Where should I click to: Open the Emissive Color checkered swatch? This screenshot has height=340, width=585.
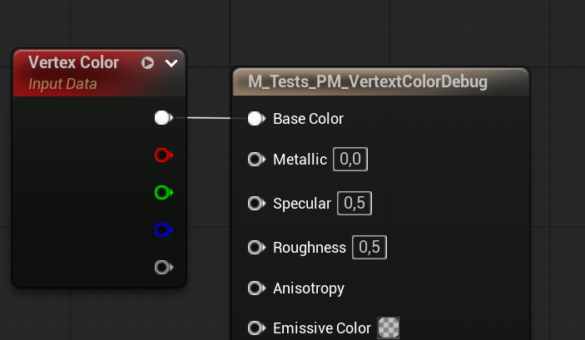389,328
